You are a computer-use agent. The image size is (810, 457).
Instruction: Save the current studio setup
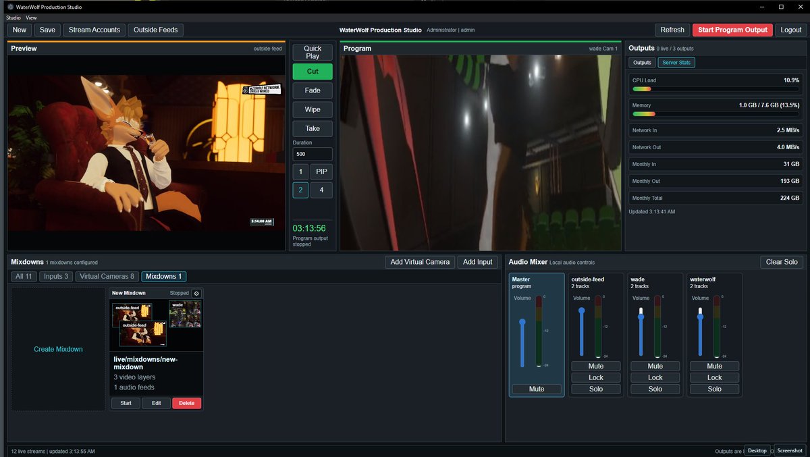(x=47, y=30)
